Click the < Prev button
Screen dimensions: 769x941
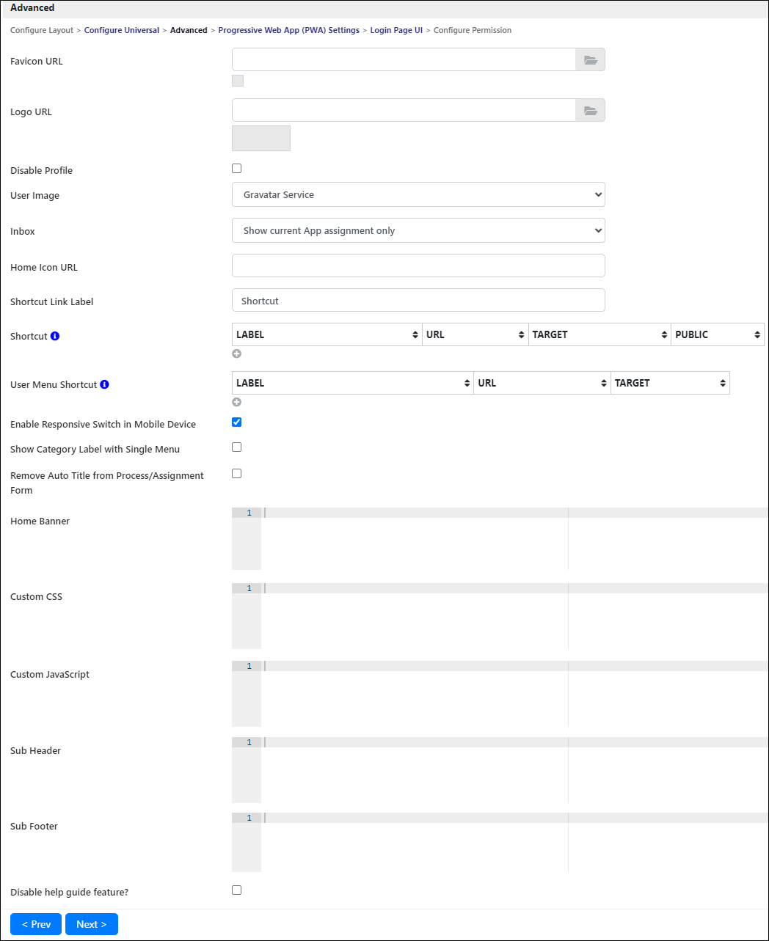coord(36,924)
